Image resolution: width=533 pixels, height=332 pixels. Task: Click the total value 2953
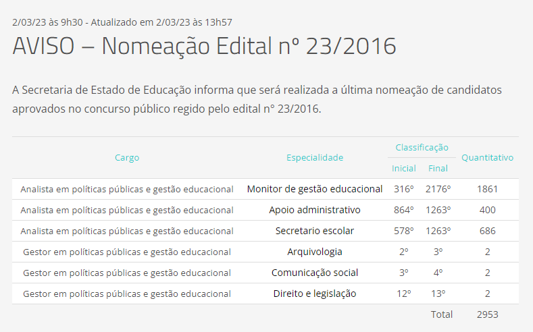coord(487,314)
